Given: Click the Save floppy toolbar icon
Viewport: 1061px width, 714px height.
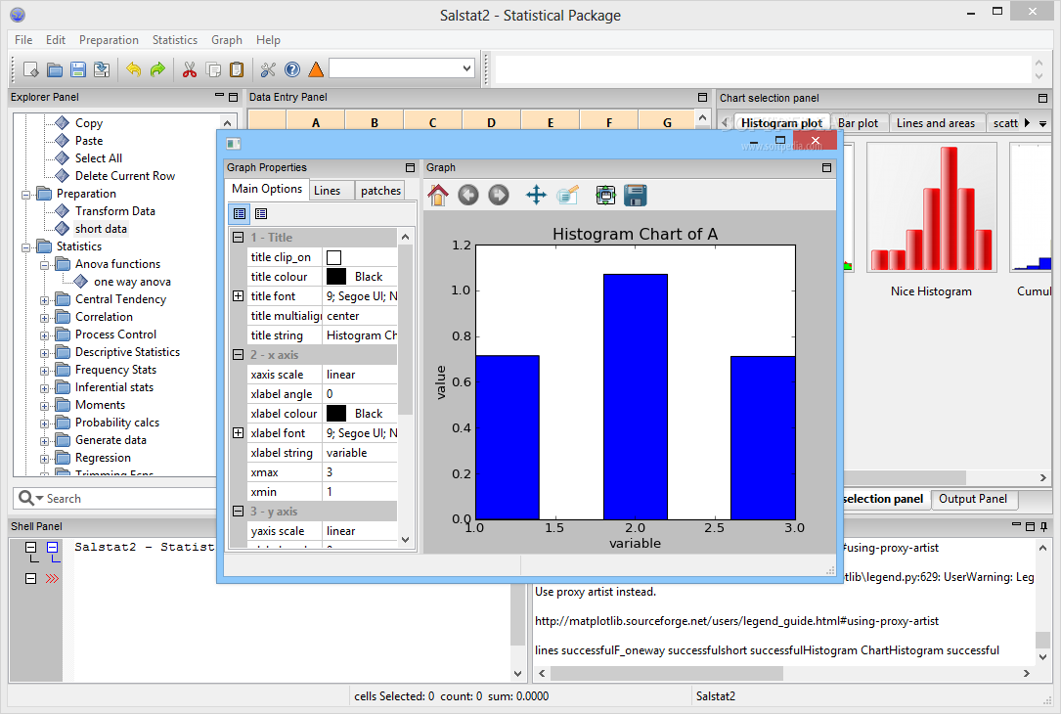Looking at the screenshot, I should tap(78, 69).
